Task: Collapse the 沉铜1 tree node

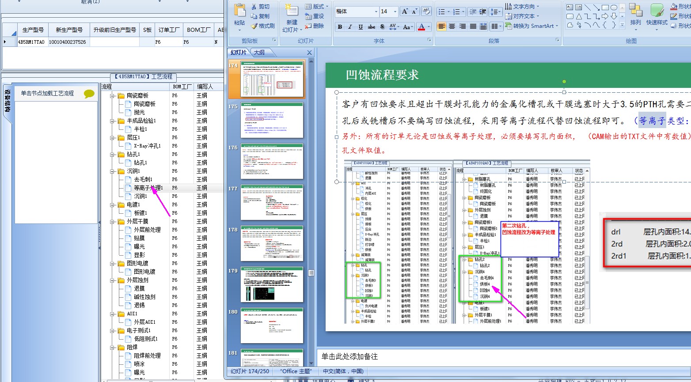Action: tap(113, 171)
